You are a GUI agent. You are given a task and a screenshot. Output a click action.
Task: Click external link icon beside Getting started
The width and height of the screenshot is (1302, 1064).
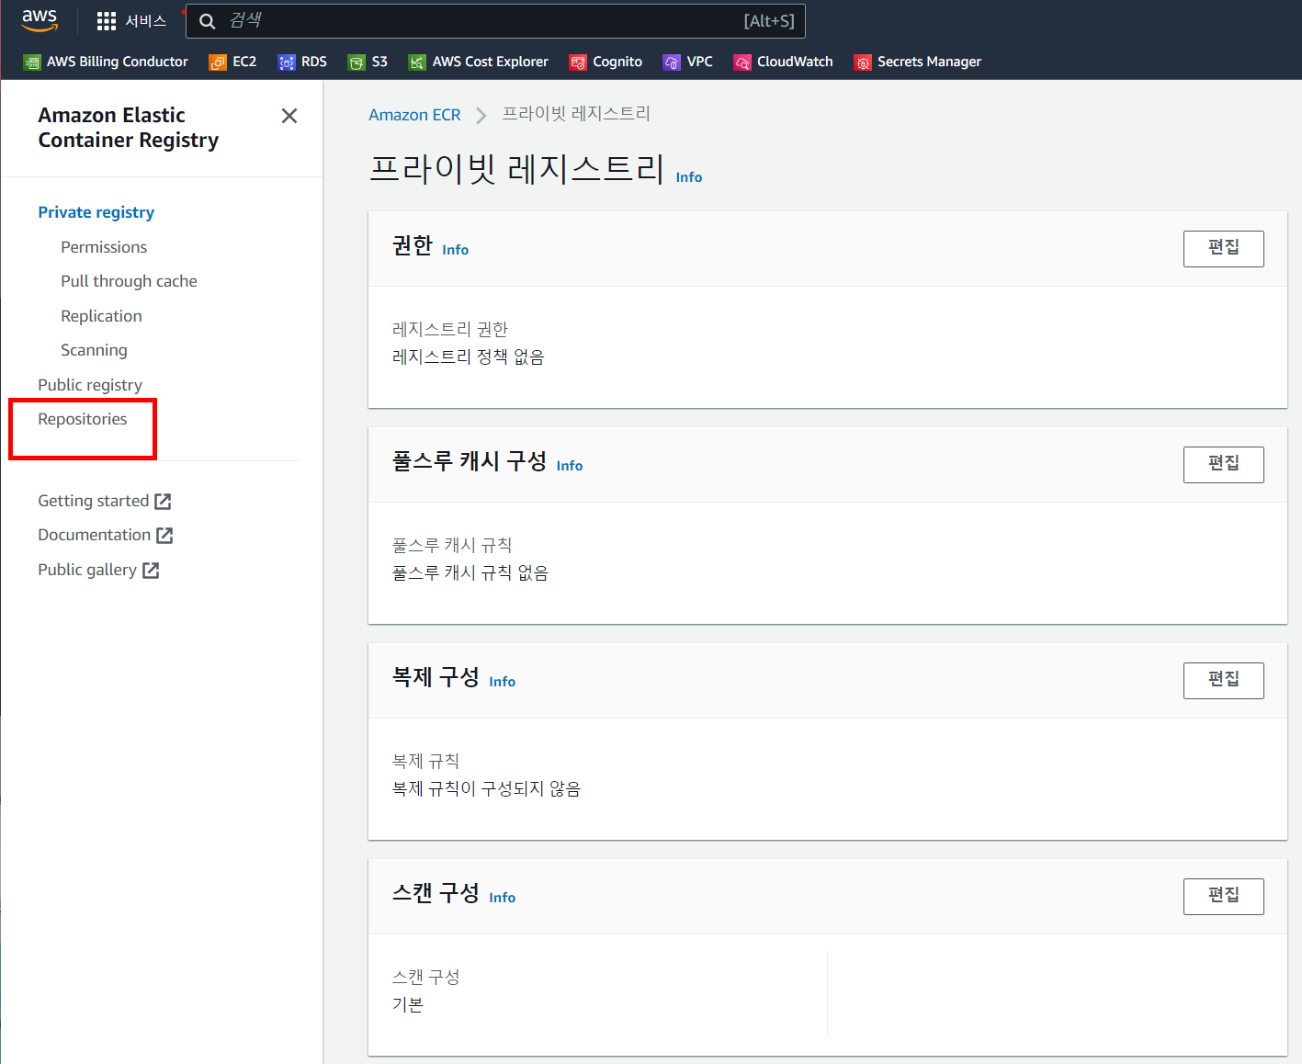click(163, 501)
